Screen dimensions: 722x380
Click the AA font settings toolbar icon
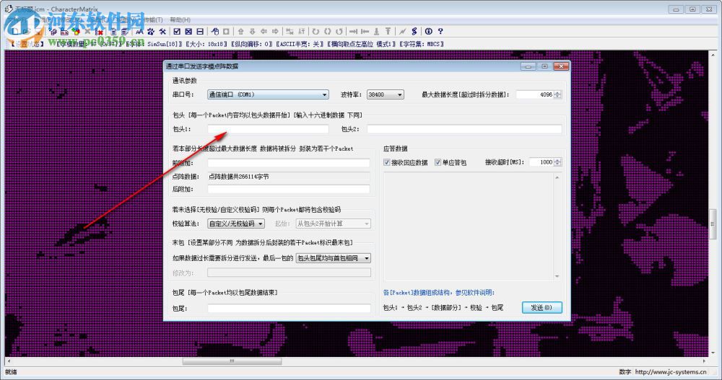click(139, 31)
